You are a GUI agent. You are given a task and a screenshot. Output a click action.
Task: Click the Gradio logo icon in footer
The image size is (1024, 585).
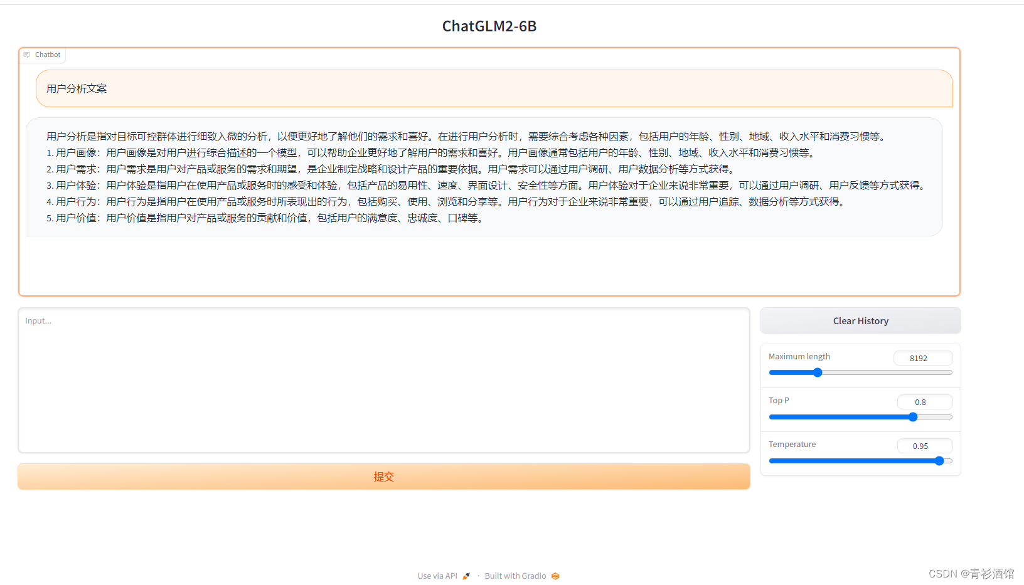555,576
